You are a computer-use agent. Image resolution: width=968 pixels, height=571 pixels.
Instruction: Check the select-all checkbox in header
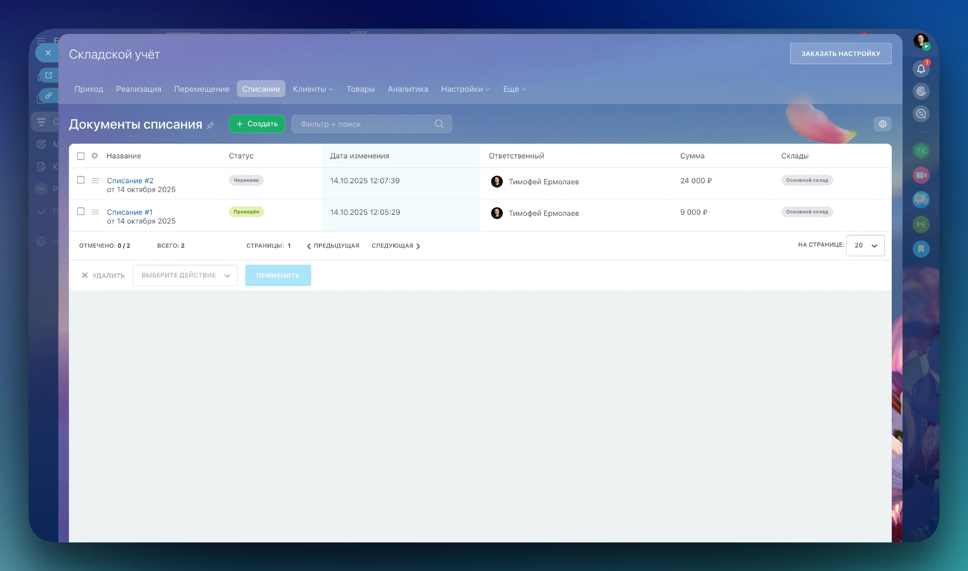pyautogui.click(x=81, y=156)
